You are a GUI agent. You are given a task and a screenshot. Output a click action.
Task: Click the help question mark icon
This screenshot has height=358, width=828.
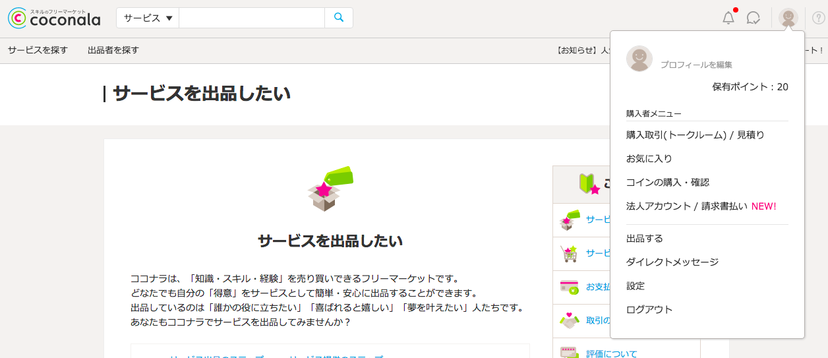[x=819, y=18]
